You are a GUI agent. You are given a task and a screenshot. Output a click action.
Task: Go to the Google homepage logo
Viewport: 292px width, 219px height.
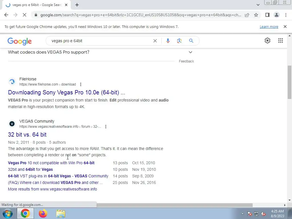tap(20, 41)
